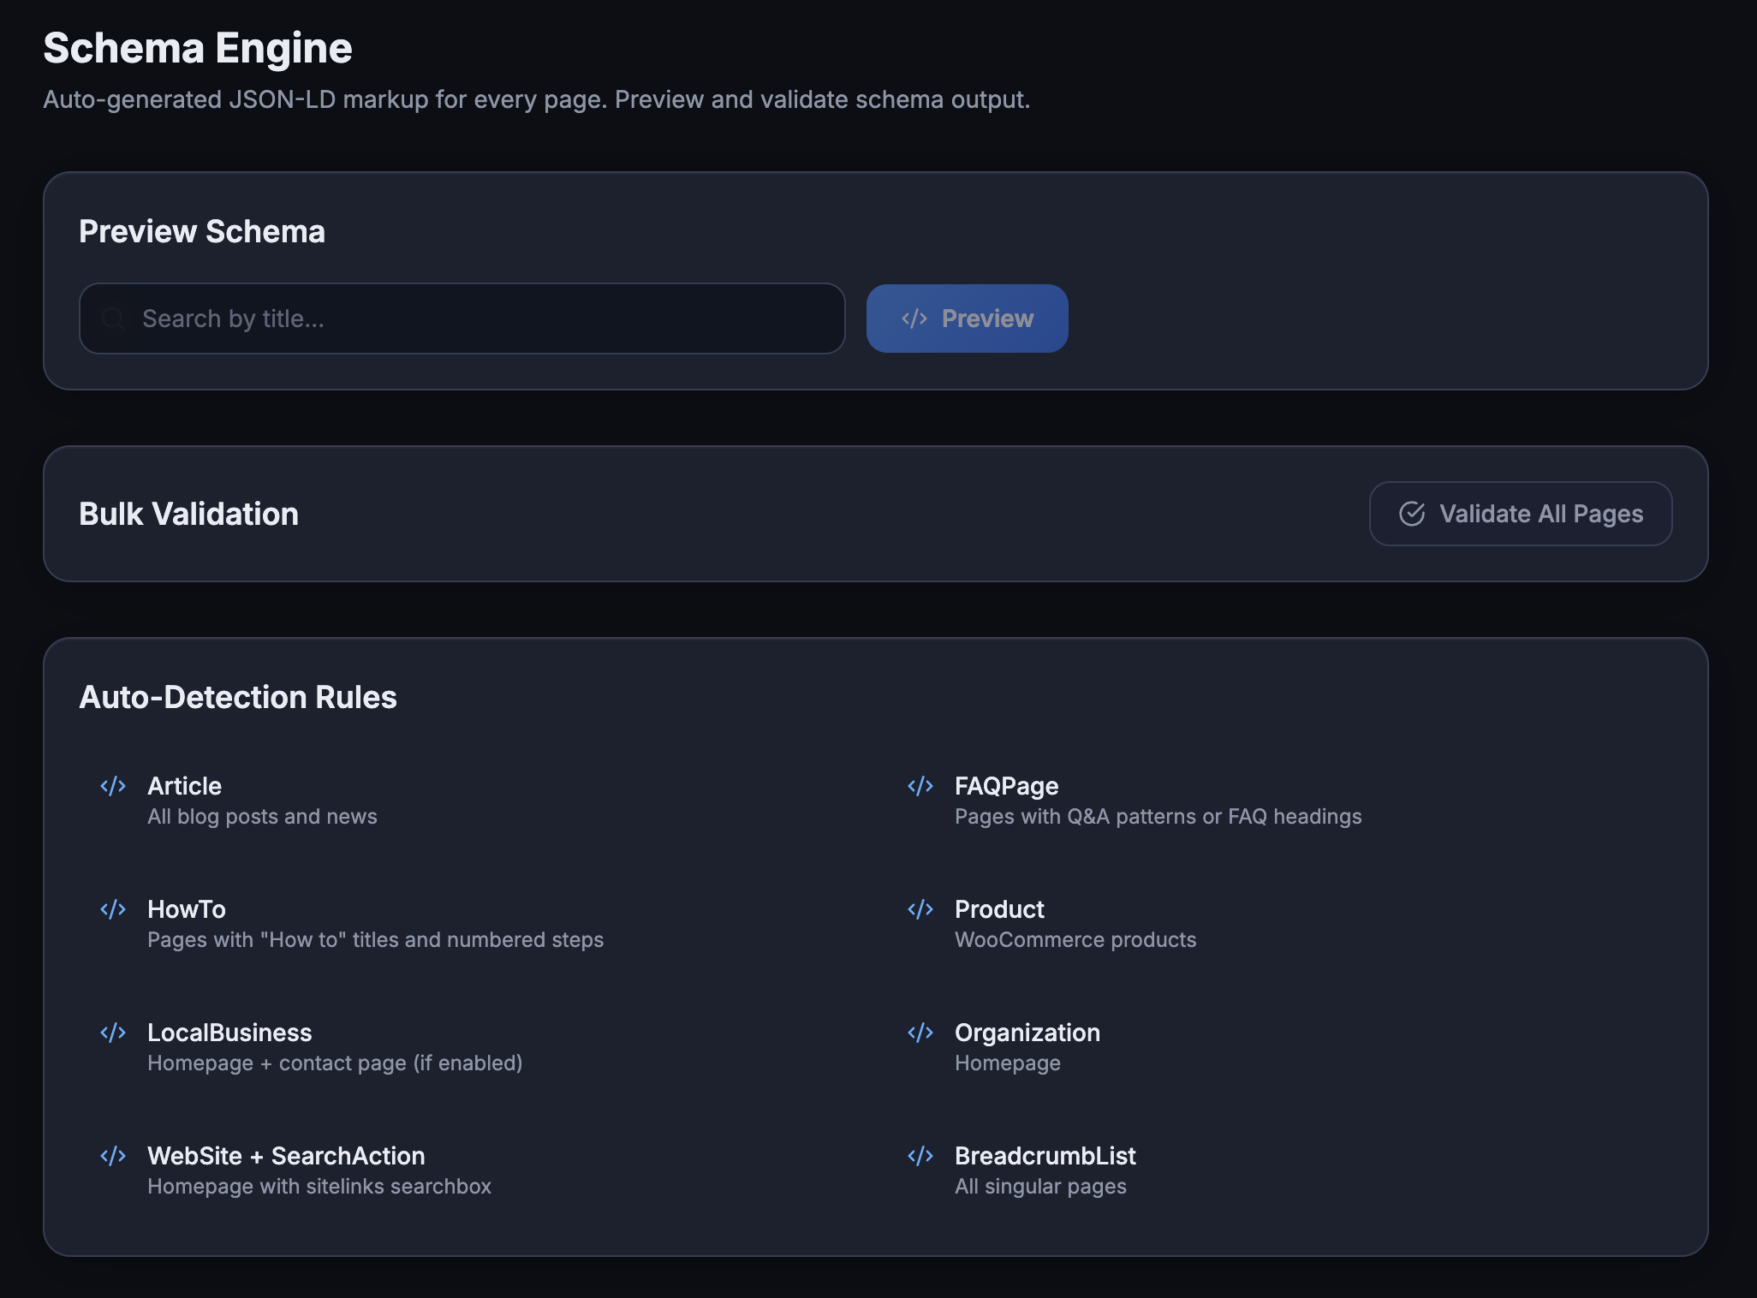
Task: Select the FAQPage auto-detection rule
Action: 1006,786
